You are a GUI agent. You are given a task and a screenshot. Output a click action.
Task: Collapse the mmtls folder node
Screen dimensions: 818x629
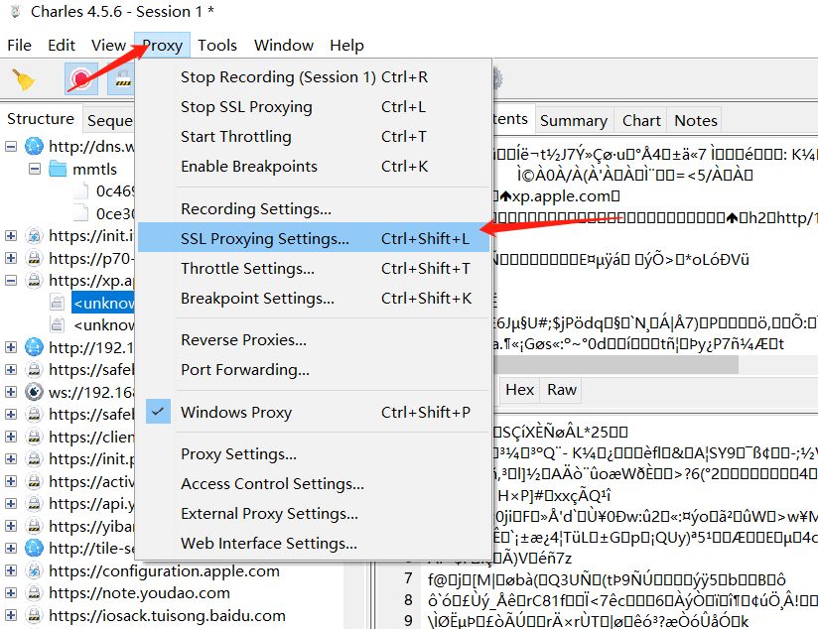(x=35, y=169)
